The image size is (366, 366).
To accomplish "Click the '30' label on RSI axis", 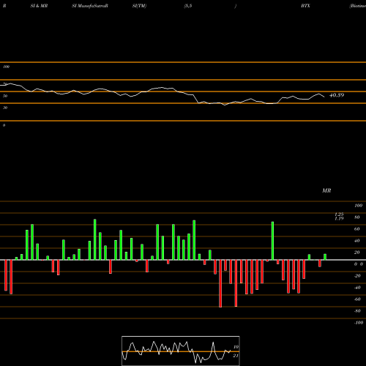I will point(5,108).
